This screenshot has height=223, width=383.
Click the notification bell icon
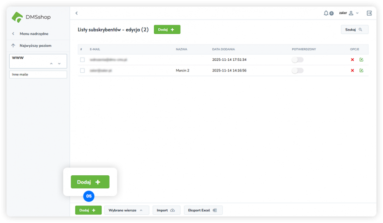pos(326,13)
